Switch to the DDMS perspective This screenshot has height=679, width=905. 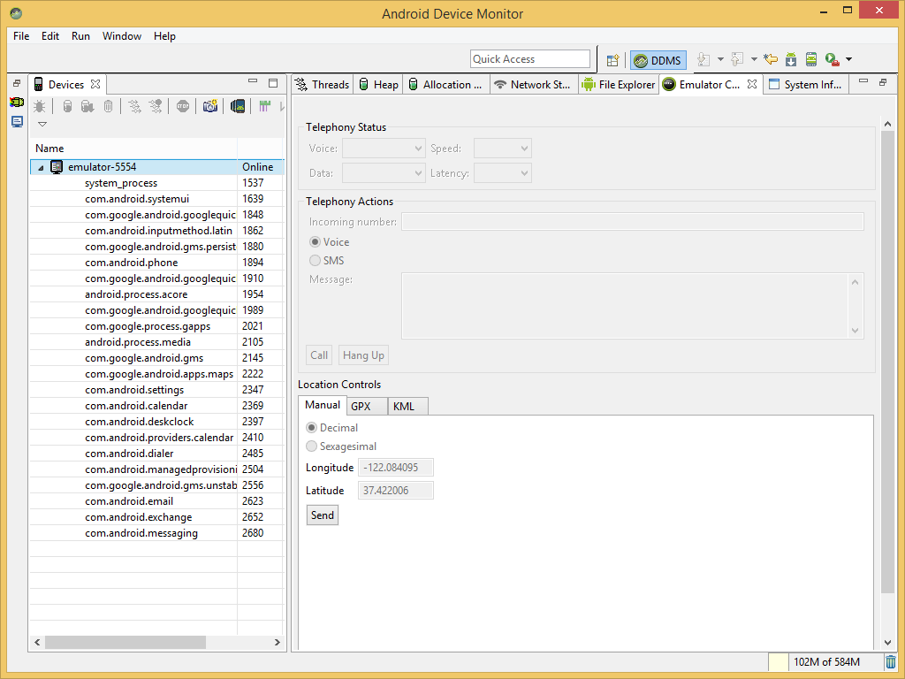(658, 60)
